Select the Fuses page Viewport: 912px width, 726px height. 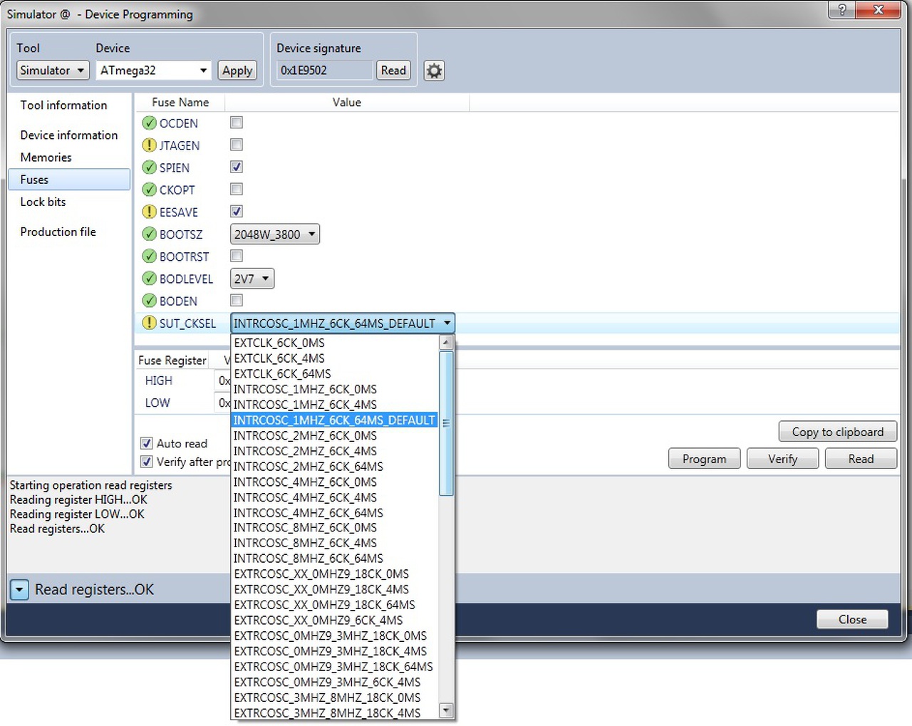coord(69,180)
